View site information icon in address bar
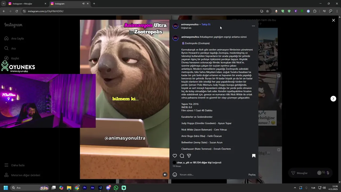Viewport: 341px width, 192px height. [x=24, y=11]
